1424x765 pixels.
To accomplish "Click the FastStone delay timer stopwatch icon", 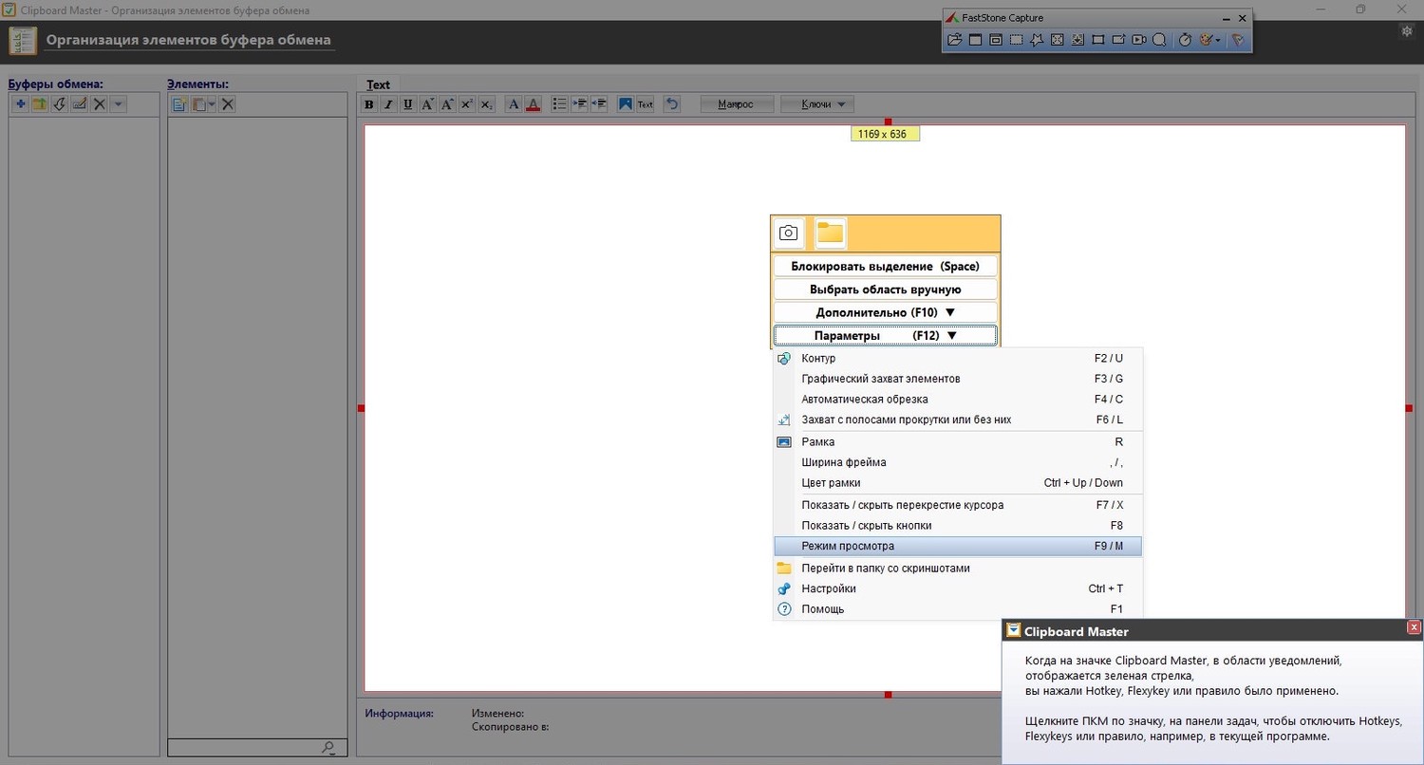I will click(1185, 40).
